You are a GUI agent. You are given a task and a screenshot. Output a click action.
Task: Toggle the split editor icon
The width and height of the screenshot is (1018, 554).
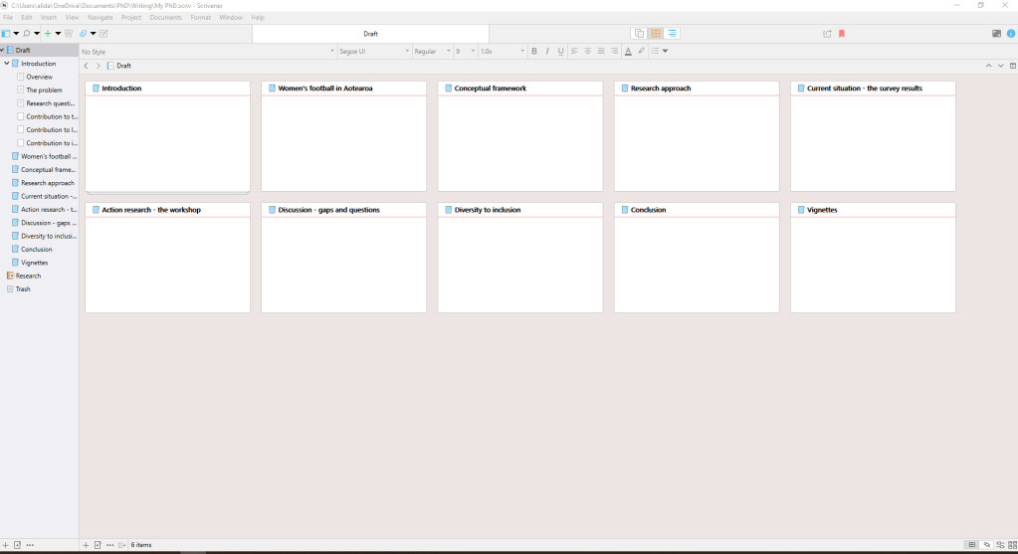click(1013, 66)
